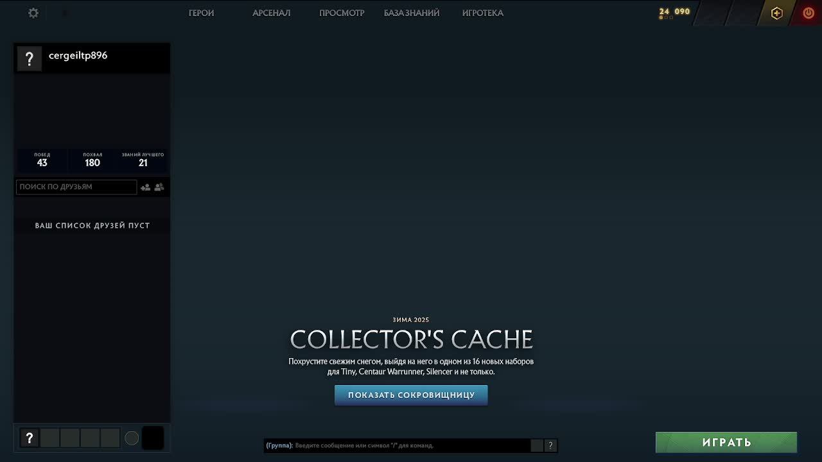Open the Dota Plus hexagon icon

point(776,13)
